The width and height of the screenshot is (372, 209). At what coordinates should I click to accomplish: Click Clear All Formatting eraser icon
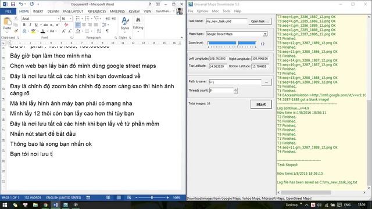click(x=66, y=24)
